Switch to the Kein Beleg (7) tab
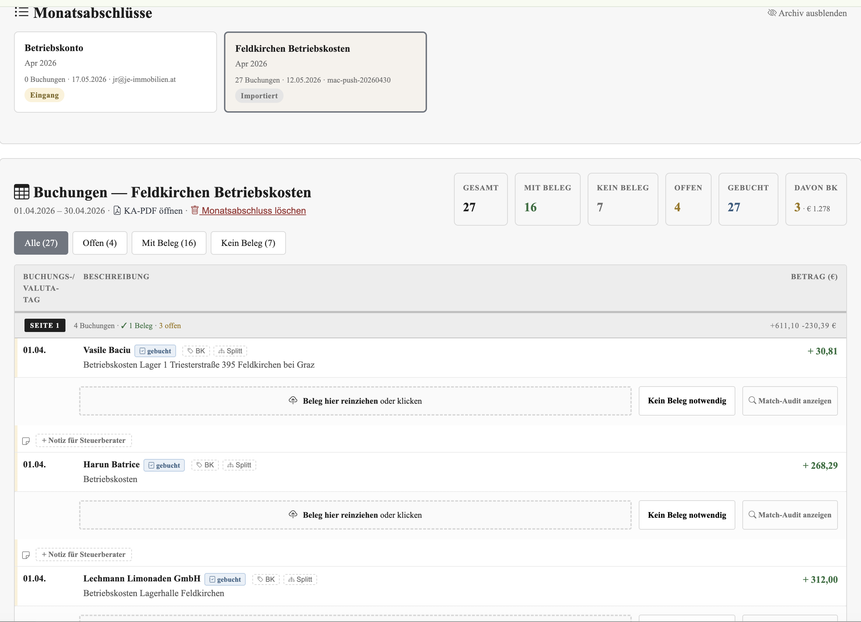The height and width of the screenshot is (622, 861). 248,243
